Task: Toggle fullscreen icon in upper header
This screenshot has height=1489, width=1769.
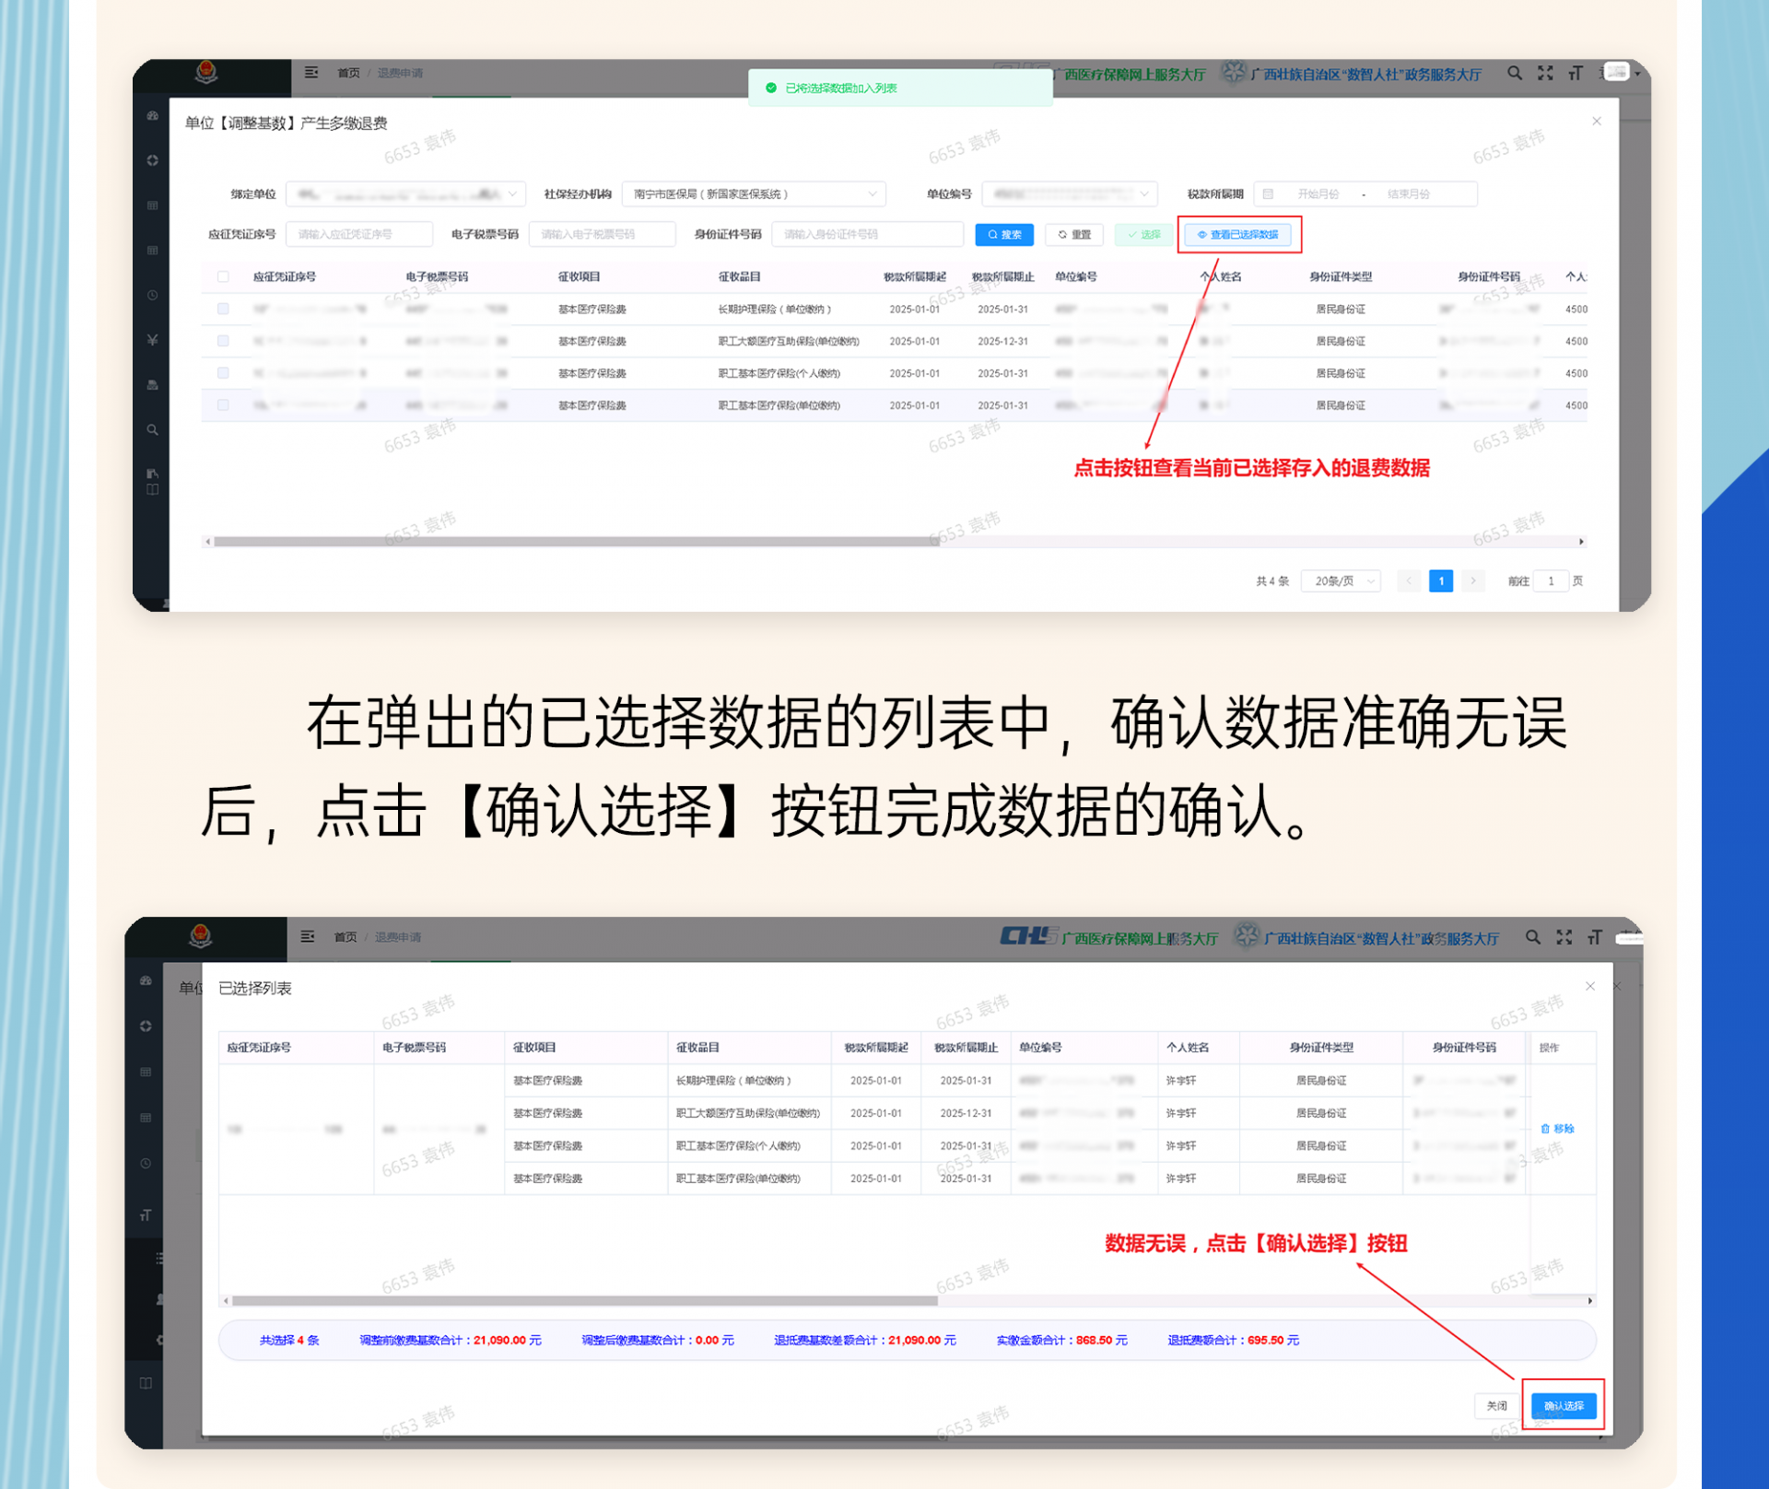Action: click(1545, 73)
